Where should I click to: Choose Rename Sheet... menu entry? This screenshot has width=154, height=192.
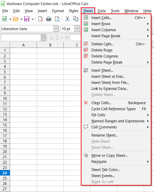click(116, 135)
